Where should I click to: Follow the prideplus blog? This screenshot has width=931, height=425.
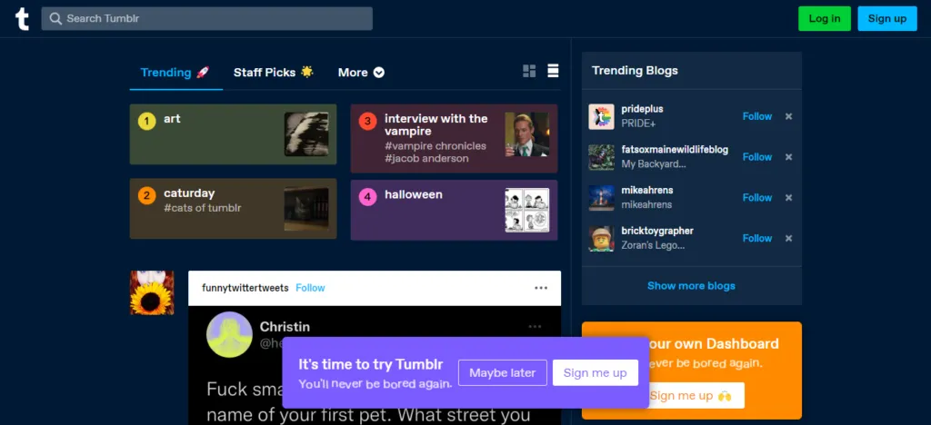pos(756,116)
